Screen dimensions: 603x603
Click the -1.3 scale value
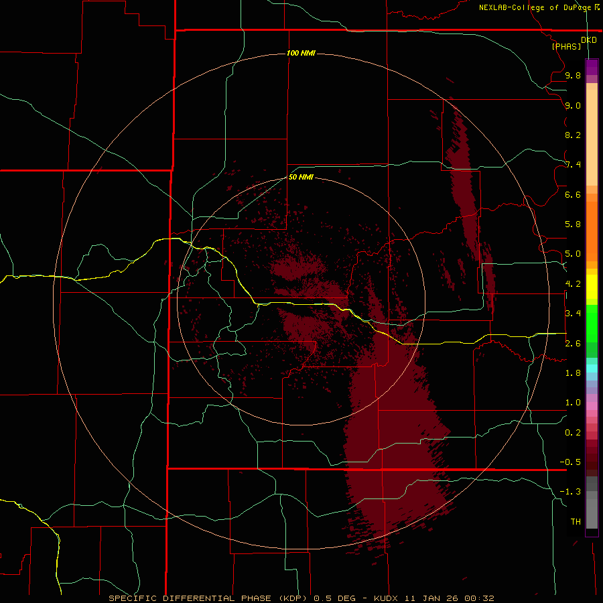click(x=570, y=492)
